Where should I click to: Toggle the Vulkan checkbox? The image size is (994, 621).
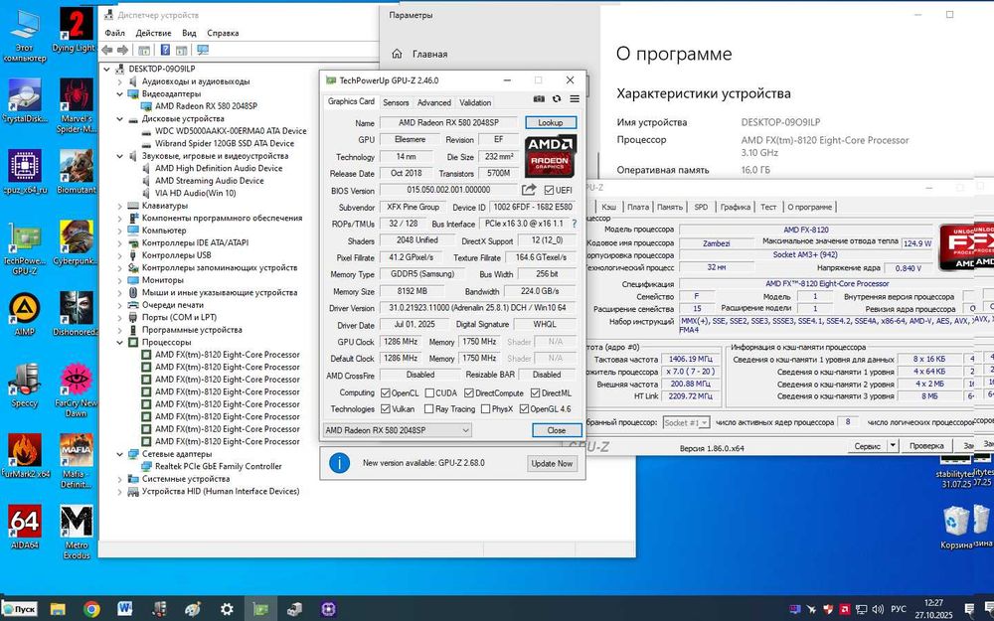point(385,409)
